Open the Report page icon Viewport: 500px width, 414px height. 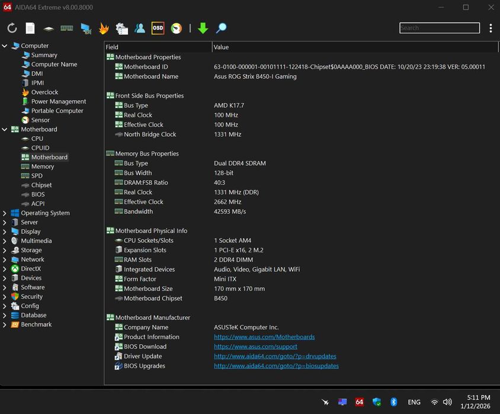pos(30,28)
